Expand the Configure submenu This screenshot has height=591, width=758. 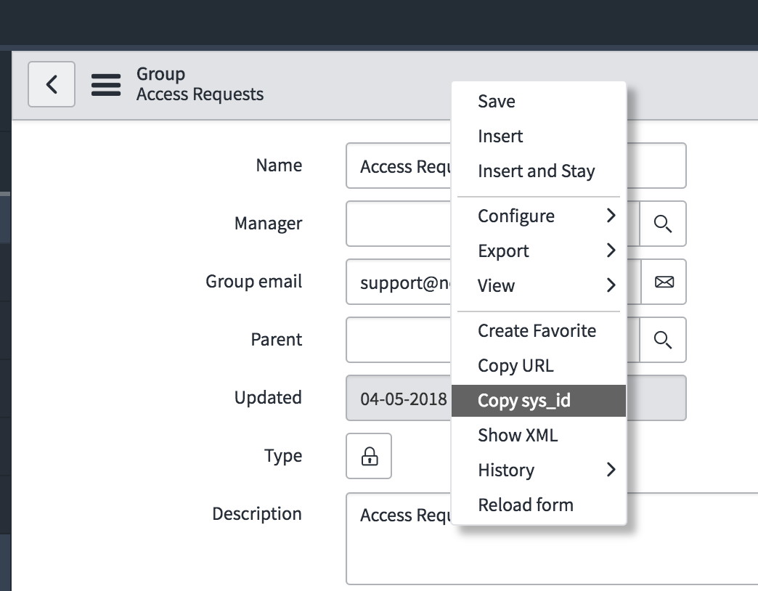coord(538,216)
